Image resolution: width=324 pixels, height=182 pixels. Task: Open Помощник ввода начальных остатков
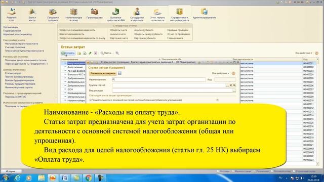click(25, 60)
